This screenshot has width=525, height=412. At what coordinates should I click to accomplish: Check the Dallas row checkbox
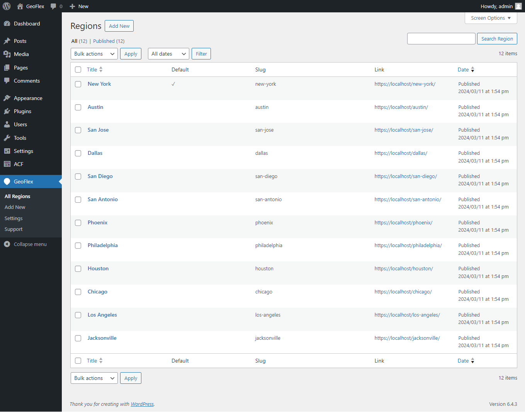(78, 153)
